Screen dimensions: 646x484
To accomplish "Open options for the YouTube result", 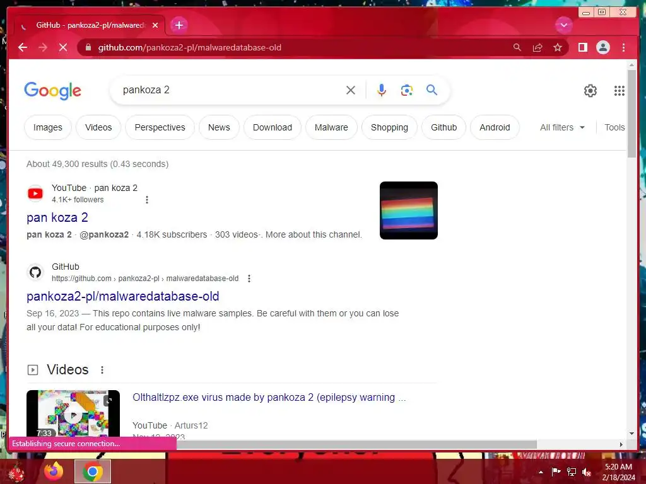I will click(x=147, y=200).
